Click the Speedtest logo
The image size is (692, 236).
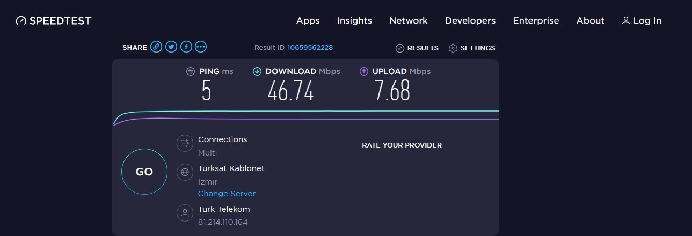54,20
